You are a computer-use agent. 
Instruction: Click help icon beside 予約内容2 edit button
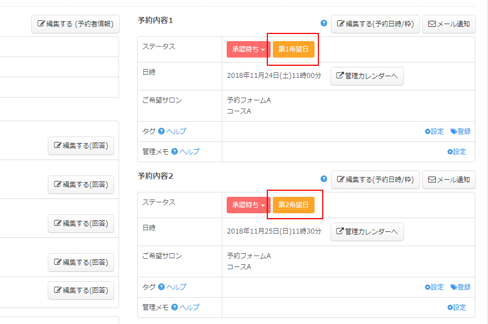coord(324,179)
